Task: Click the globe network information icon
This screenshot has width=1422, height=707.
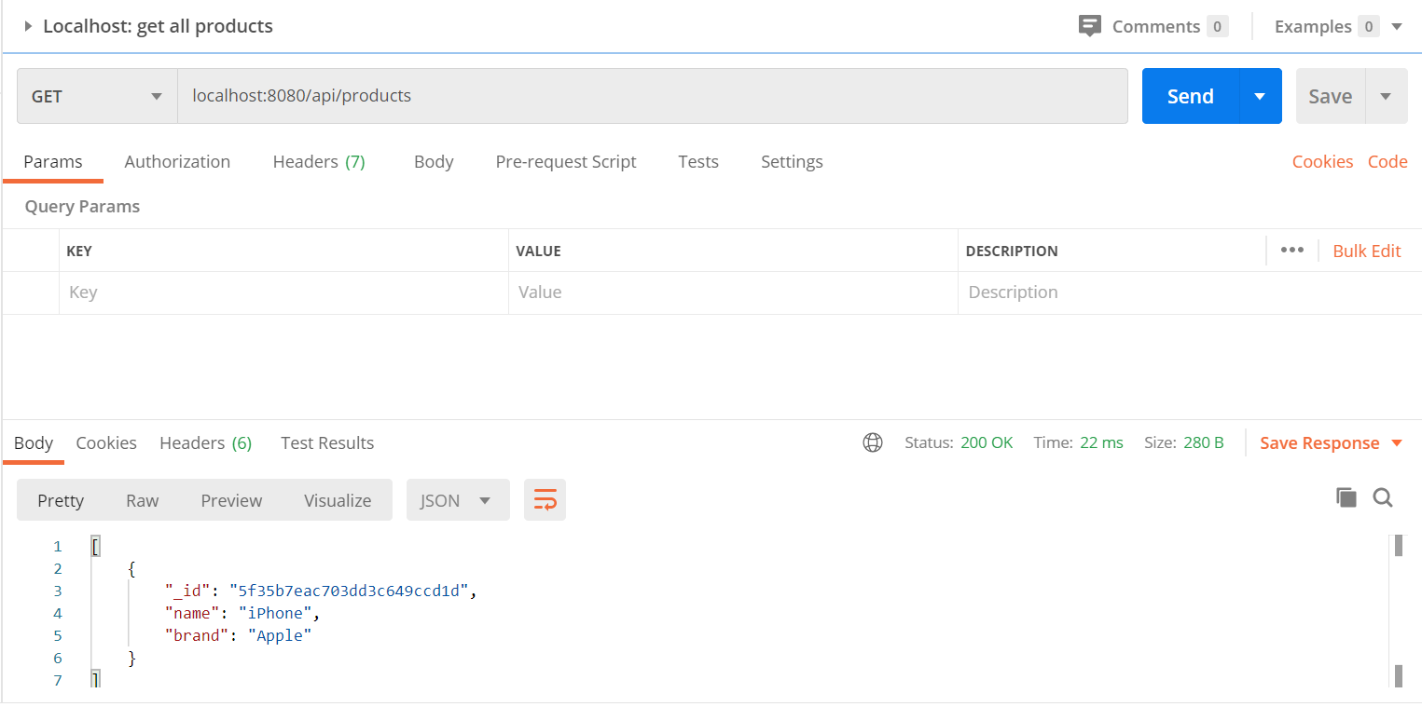Action: pyautogui.click(x=873, y=442)
